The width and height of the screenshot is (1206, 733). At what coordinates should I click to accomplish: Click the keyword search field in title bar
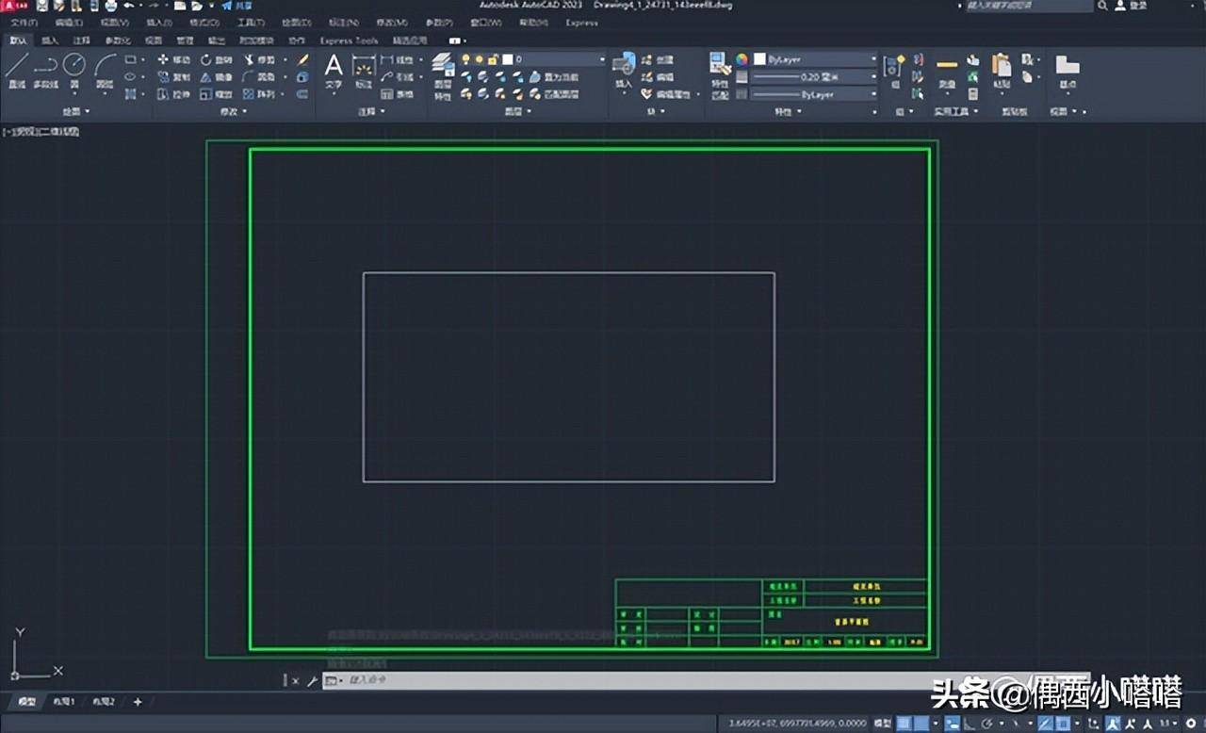tap(1029, 6)
